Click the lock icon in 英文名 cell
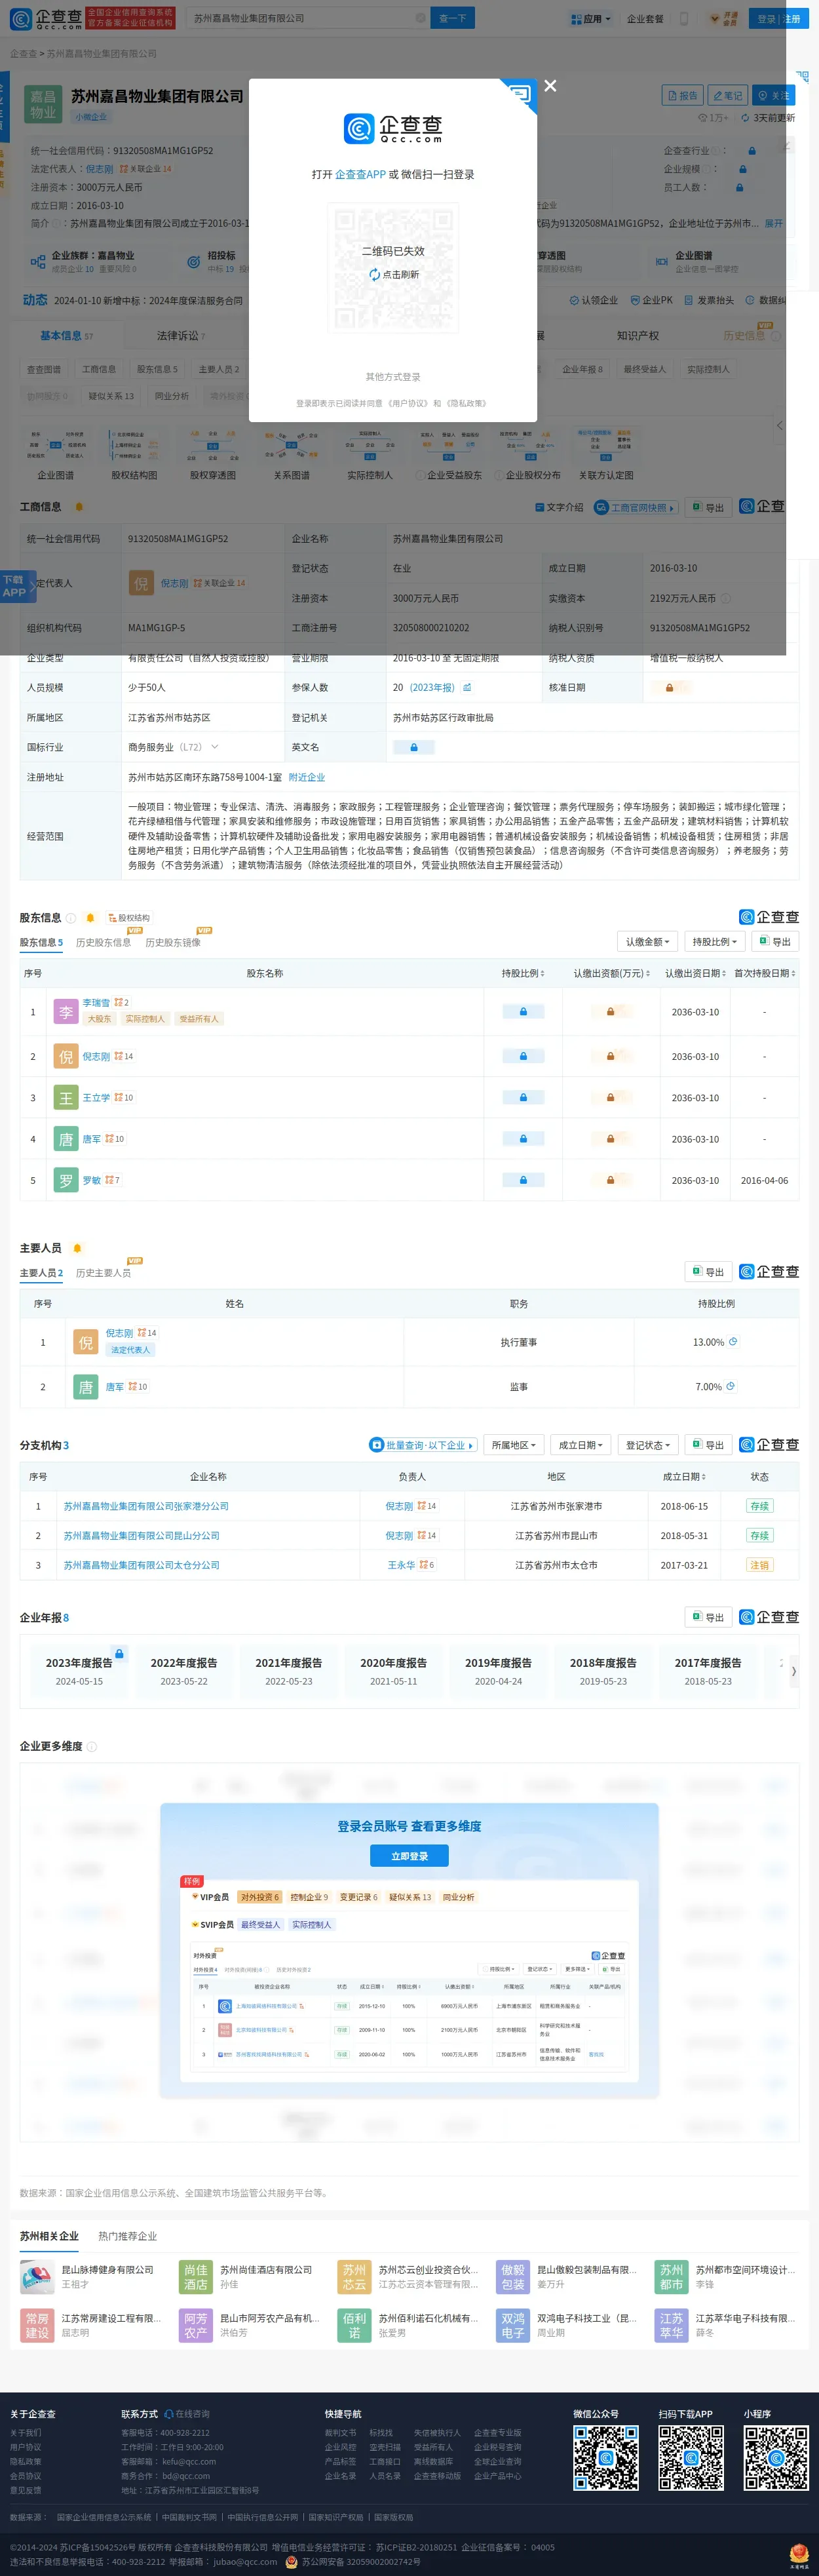The width and height of the screenshot is (819, 2576). click(x=413, y=747)
